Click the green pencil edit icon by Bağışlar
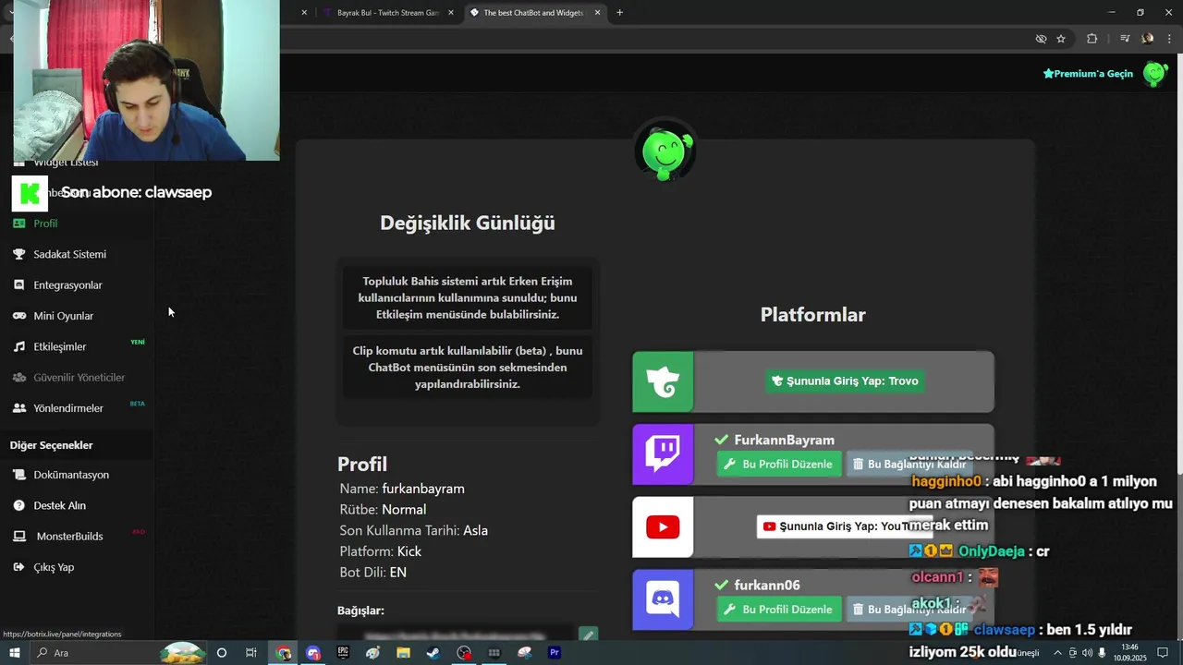This screenshot has width=1183, height=665. (x=588, y=635)
